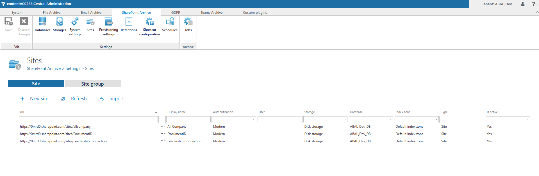
Task: Open the Database filter dropdown
Action: coord(391,119)
